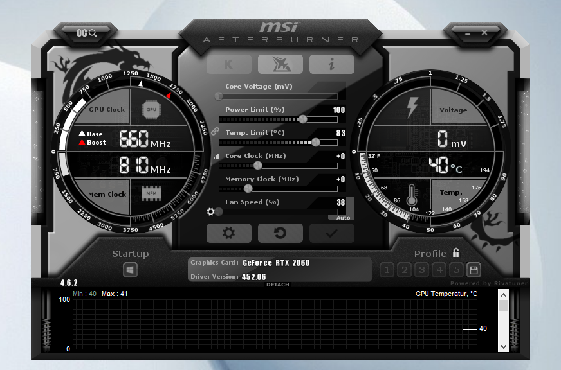
Task: Select profile slot 5
Action: (x=457, y=270)
